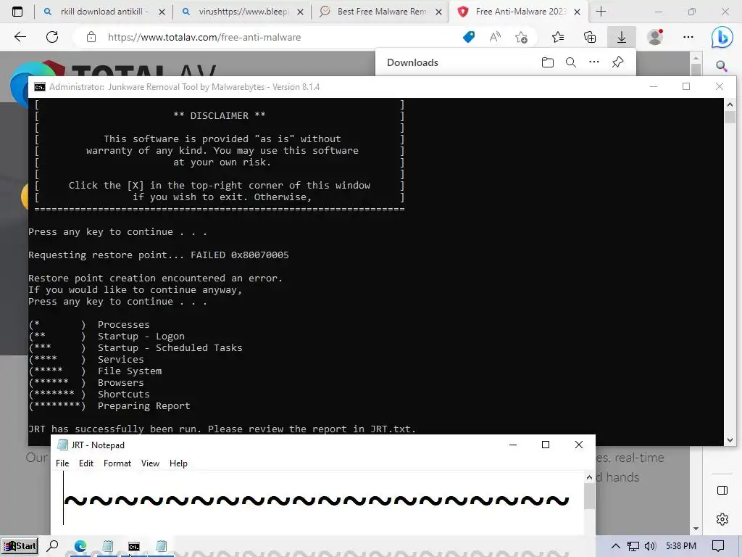This screenshot has height=557, width=742.
Task: Search downloads with the magnifier icon
Action: 571,62
